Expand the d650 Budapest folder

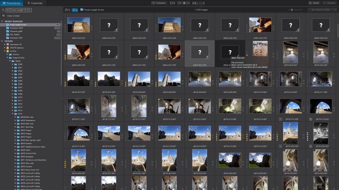(16, 157)
